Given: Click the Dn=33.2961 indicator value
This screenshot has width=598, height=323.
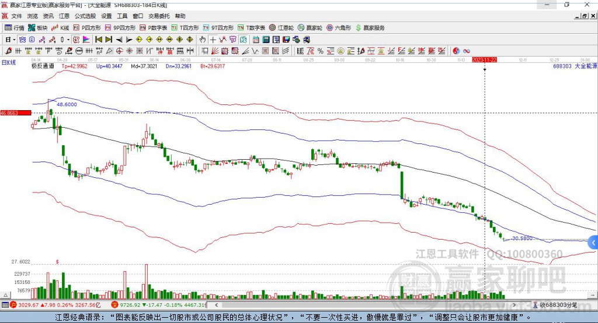Looking at the screenshot, I should click(x=179, y=66).
